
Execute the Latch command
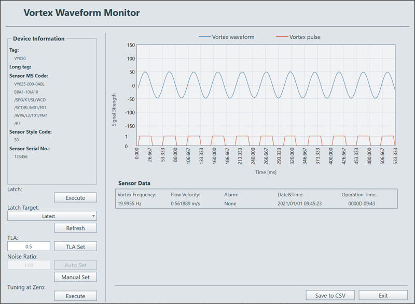75,197
